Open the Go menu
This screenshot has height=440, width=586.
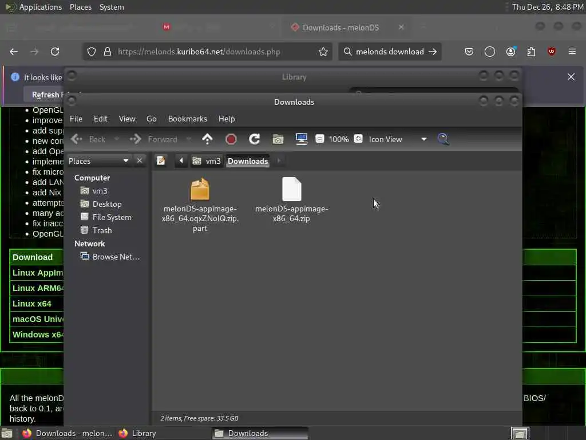point(151,119)
